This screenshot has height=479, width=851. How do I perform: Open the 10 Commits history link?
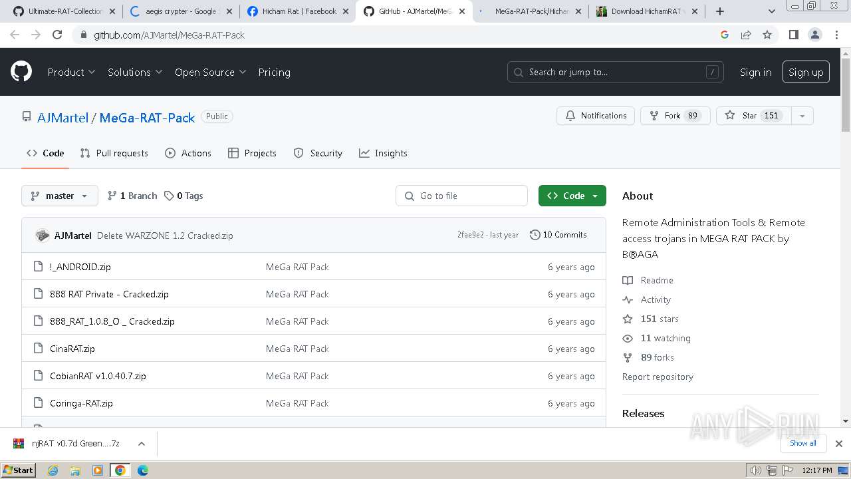[558, 235]
